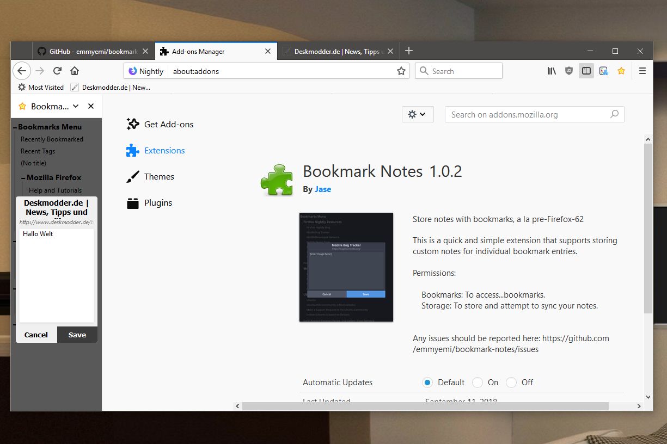667x444 pixels.
Task: Open Deskmodder.de bookmark in bookmarks toolbar
Action: point(111,87)
